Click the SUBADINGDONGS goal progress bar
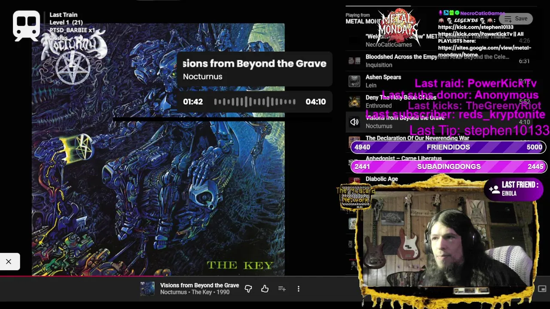 pyautogui.click(x=448, y=167)
